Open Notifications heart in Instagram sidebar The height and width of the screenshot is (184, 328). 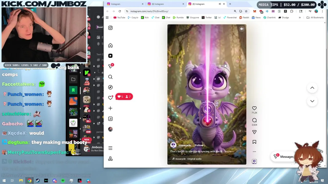[110, 98]
